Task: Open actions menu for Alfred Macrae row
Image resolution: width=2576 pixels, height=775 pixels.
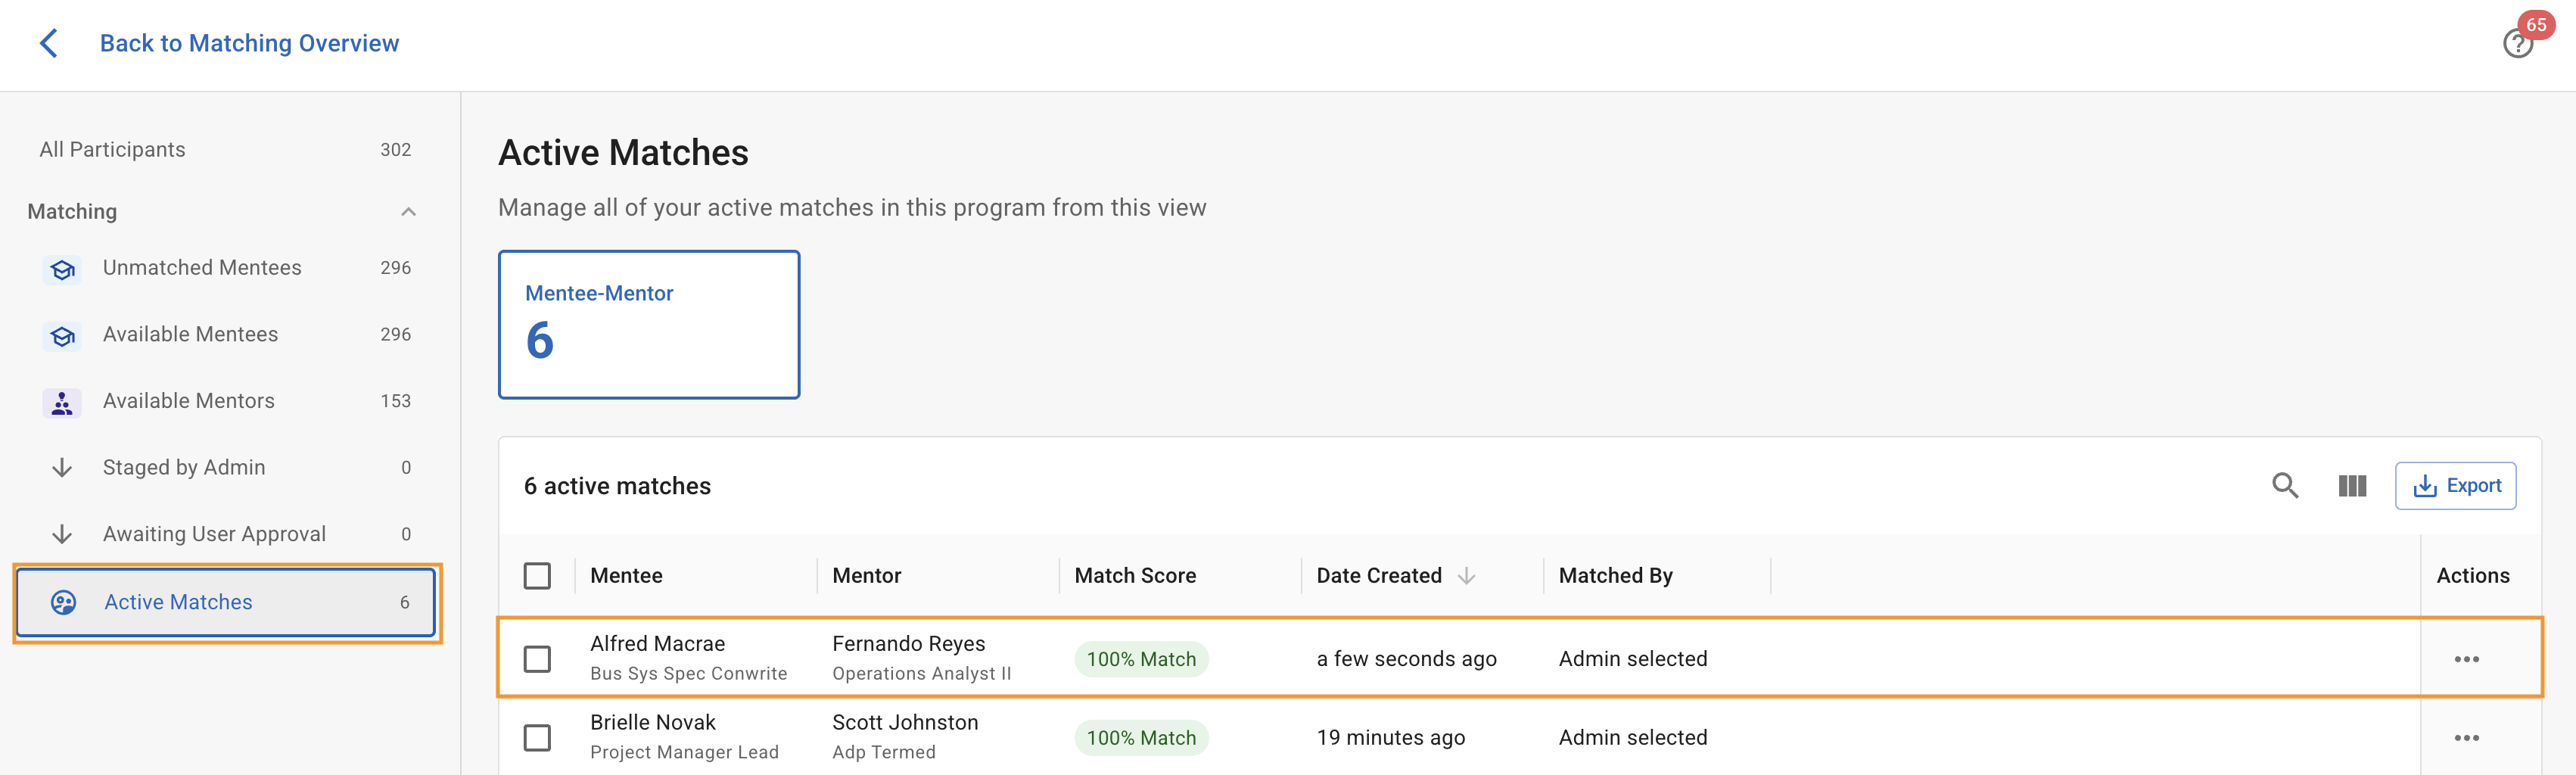Action: pos(2466,659)
